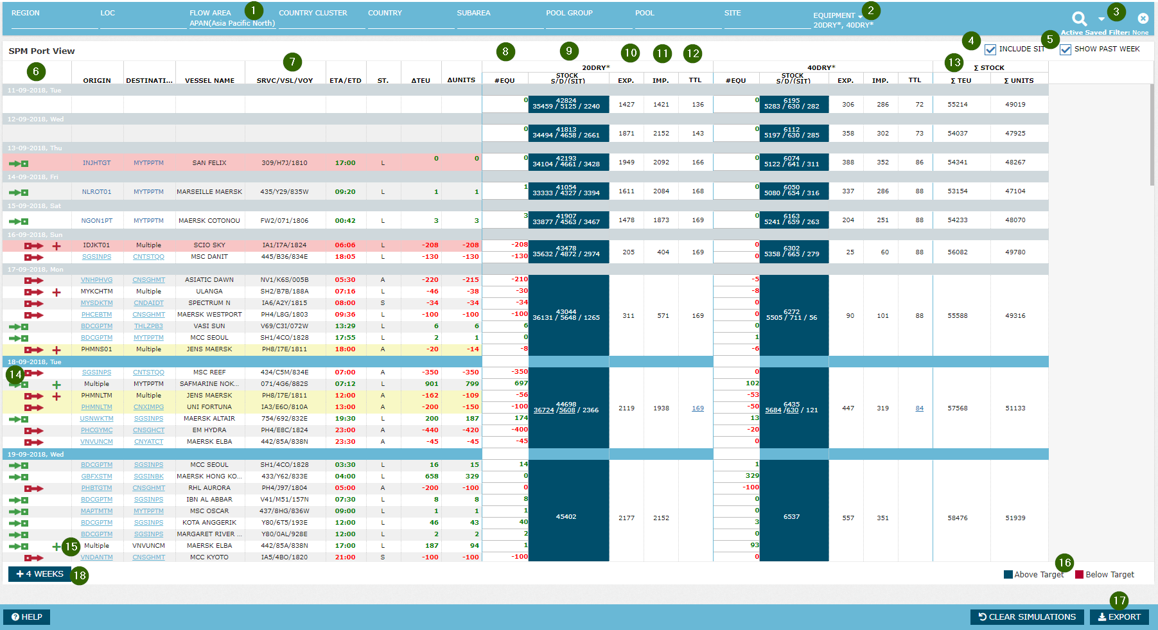1158x630 pixels.
Task: Click the FLOW AREA filter field
Action: (x=232, y=23)
